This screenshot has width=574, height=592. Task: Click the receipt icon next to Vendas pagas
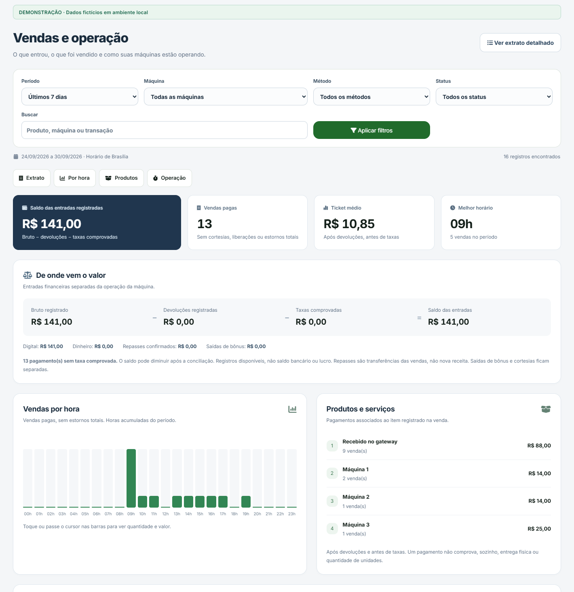coord(199,208)
